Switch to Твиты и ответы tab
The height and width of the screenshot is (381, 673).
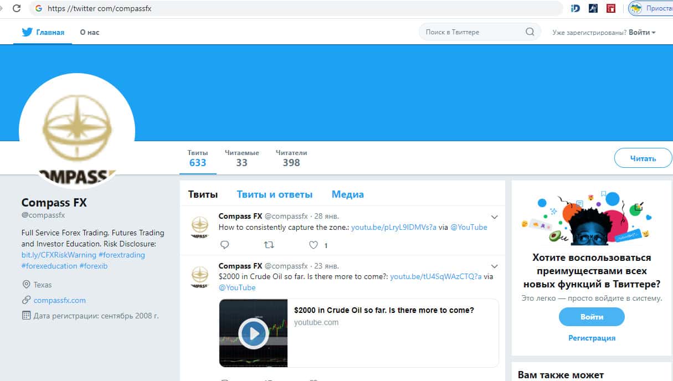point(274,194)
